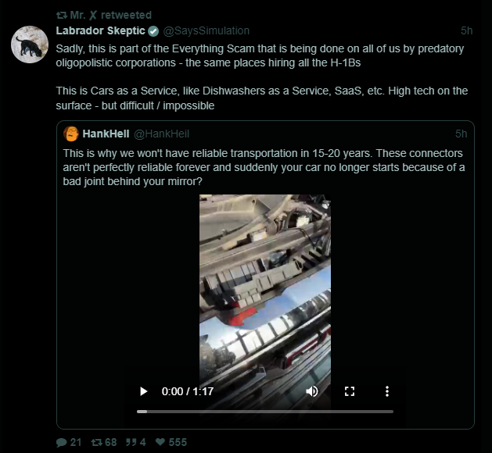Like the post with the heart icon

(160, 442)
